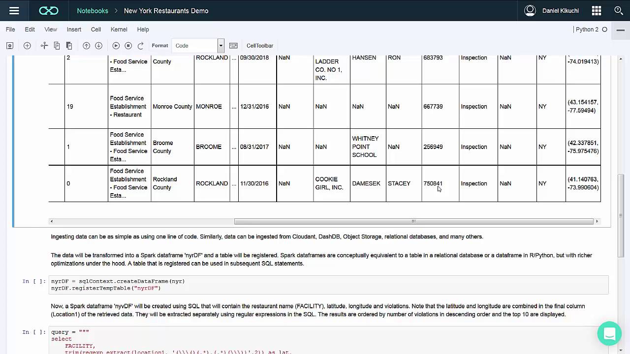Go to Notebooks breadcrumb link
The image size is (630, 354).
coord(93,11)
